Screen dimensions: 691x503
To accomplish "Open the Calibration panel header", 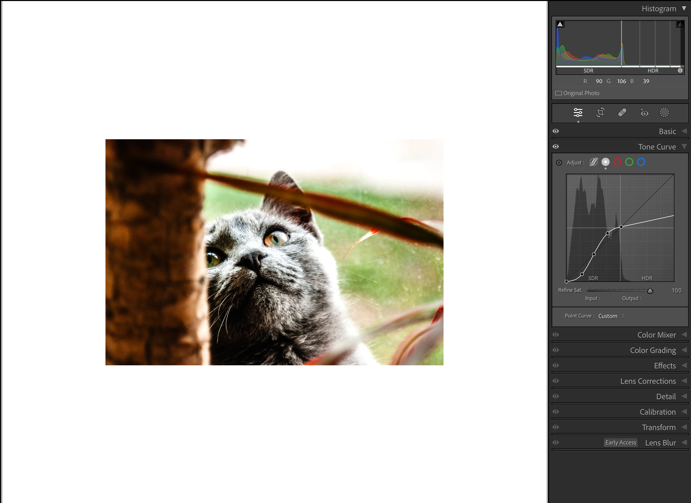I will 658,412.
